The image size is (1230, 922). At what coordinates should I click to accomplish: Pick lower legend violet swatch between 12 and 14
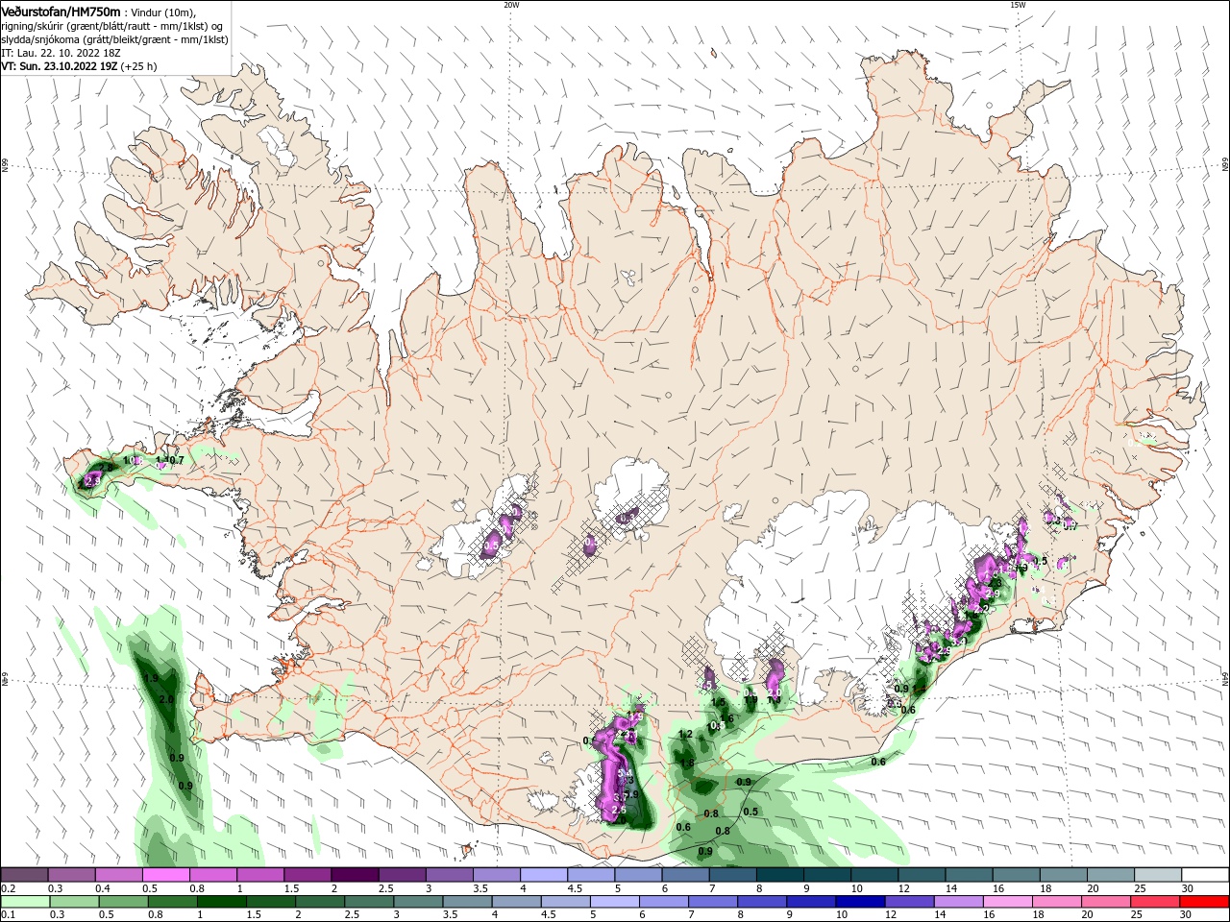tap(909, 902)
